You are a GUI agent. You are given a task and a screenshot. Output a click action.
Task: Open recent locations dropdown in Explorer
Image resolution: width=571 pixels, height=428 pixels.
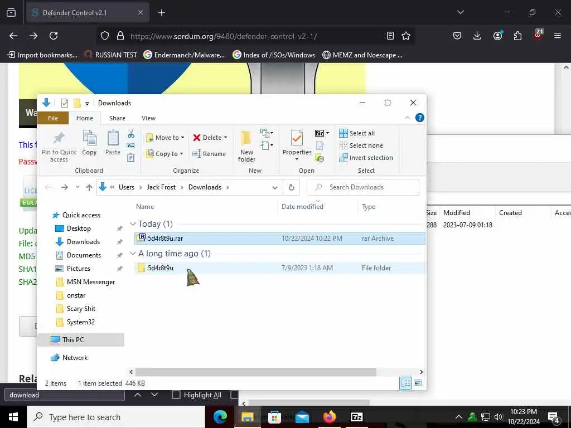pyautogui.click(x=78, y=187)
